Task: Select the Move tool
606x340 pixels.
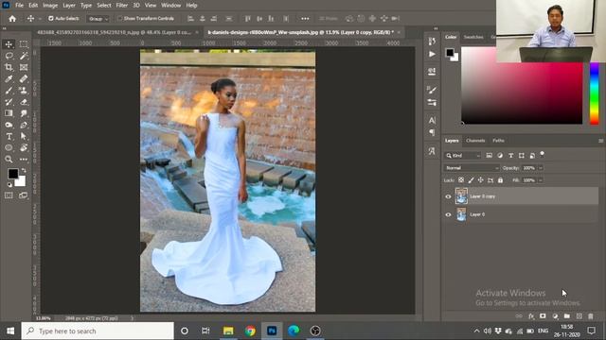Action: click(9, 44)
